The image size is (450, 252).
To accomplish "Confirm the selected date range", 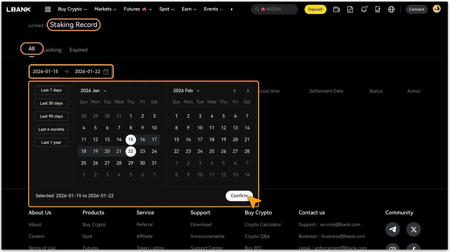I will pos(239,196).
